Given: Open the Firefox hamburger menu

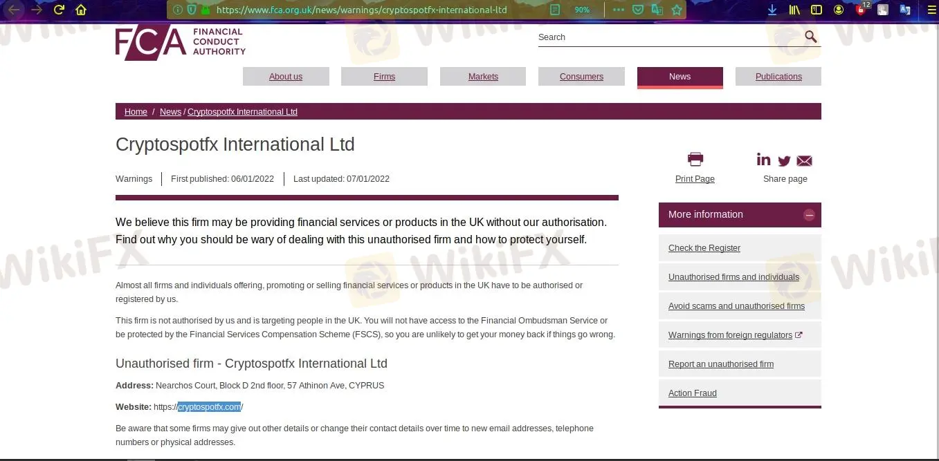Looking at the screenshot, I should [931, 10].
